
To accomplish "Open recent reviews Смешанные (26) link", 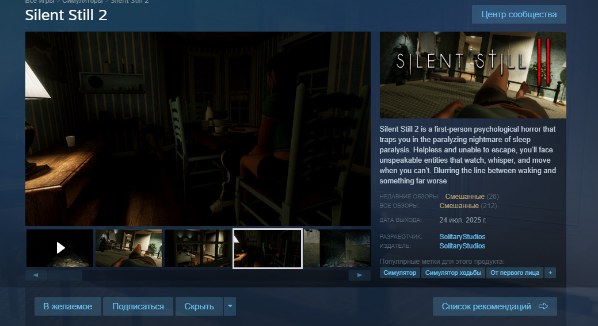I will coord(472,197).
